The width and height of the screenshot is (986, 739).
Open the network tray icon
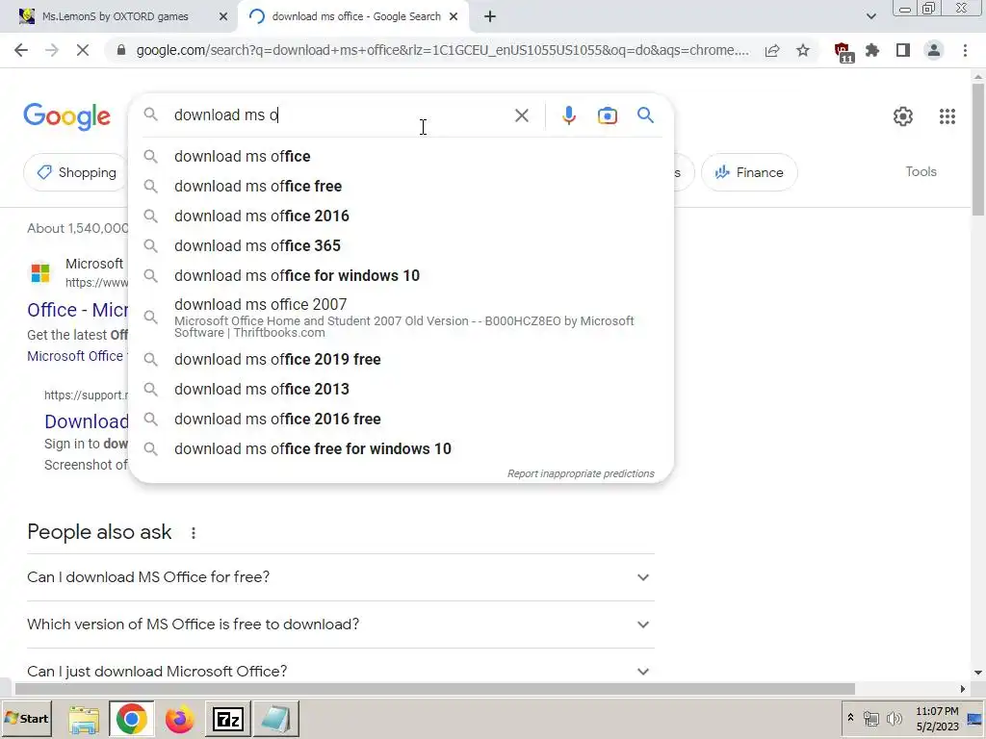pos(870,718)
